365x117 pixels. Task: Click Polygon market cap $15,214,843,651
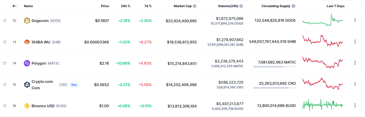pyautogui.click(x=182, y=63)
